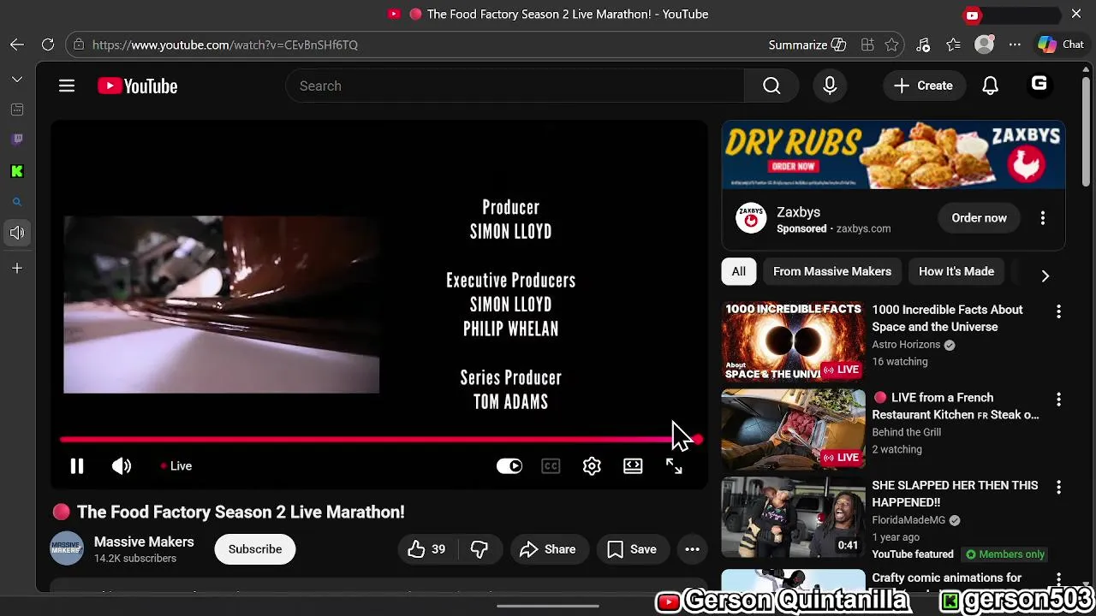
Task: Save the video to a playlist
Action: [632, 549]
